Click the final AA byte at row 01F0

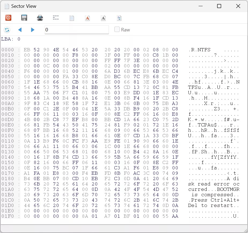(175, 216)
